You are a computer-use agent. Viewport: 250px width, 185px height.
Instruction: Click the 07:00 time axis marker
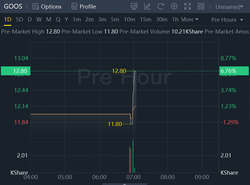point(133,177)
